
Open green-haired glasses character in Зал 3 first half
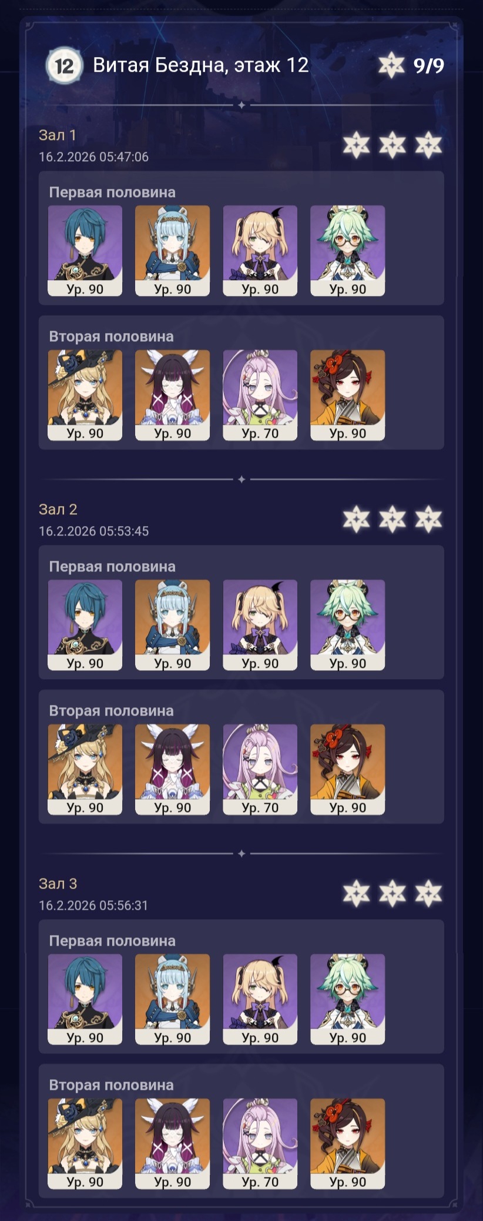pyautogui.click(x=348, y=999)
